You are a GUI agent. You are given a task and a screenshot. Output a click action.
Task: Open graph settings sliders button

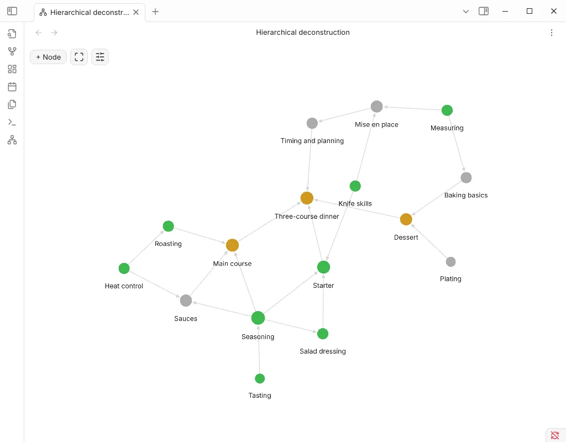pos(100,57)
